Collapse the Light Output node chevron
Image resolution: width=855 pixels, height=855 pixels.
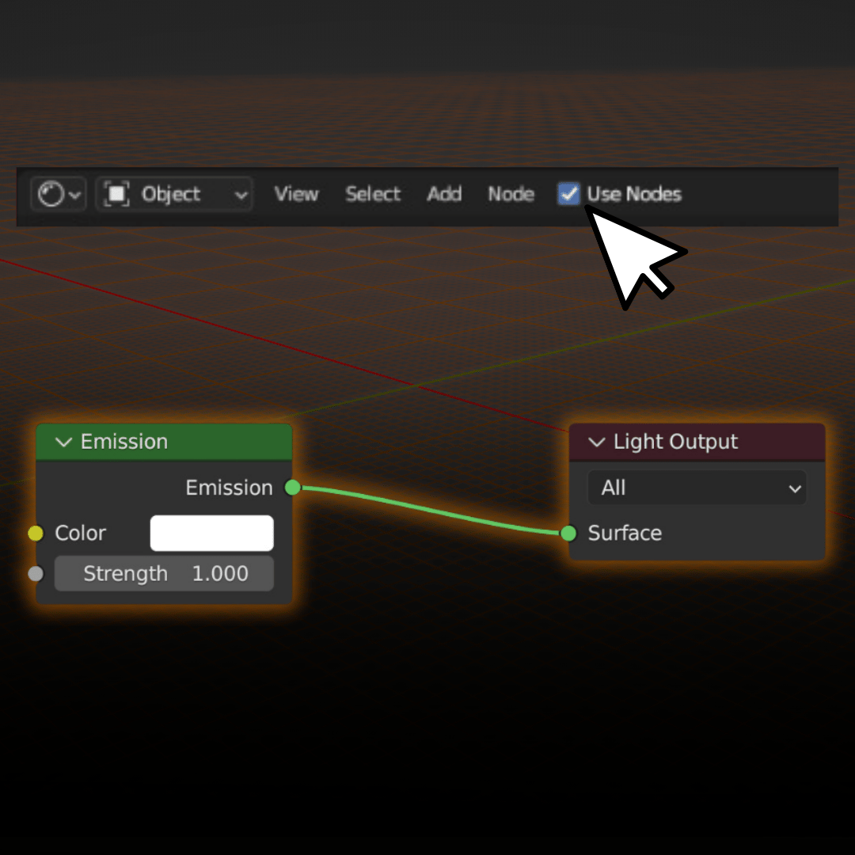pyautogui.click(x=597, y=442)
